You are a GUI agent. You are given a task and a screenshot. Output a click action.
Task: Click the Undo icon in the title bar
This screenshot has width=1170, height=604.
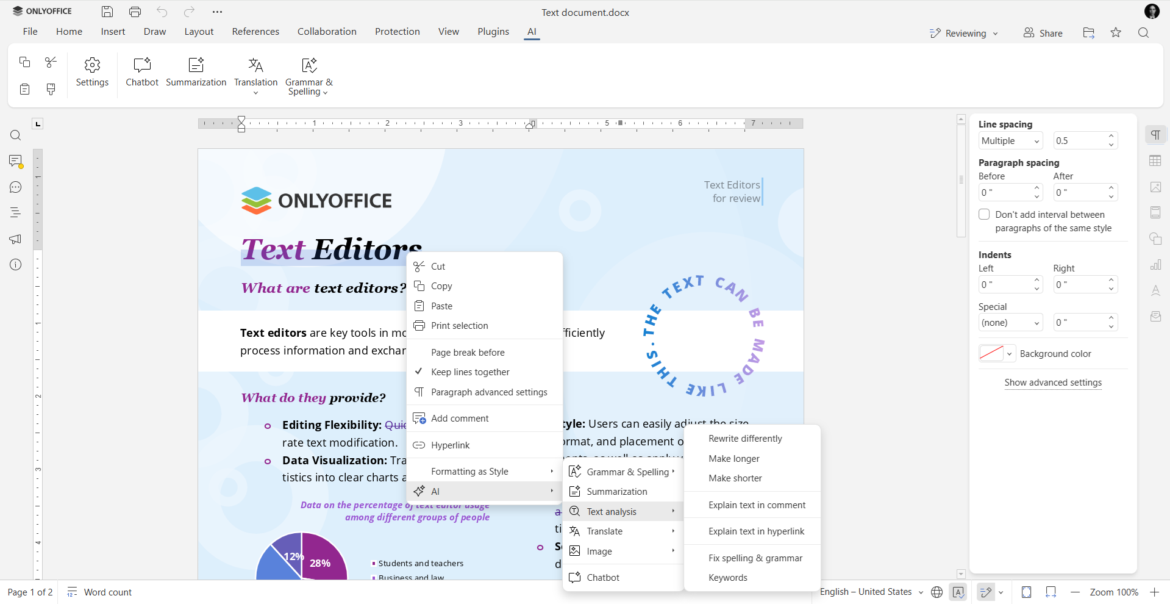[162, 11]
